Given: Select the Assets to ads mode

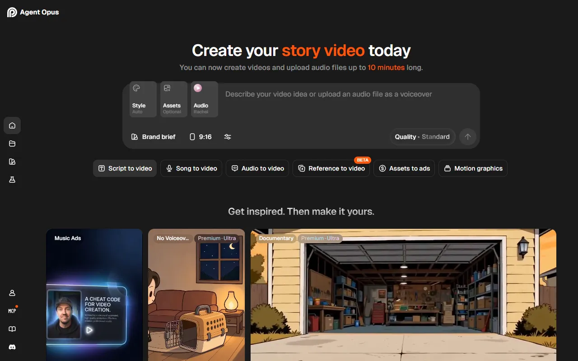Looking at the screenshot, I should pos(404,168).
